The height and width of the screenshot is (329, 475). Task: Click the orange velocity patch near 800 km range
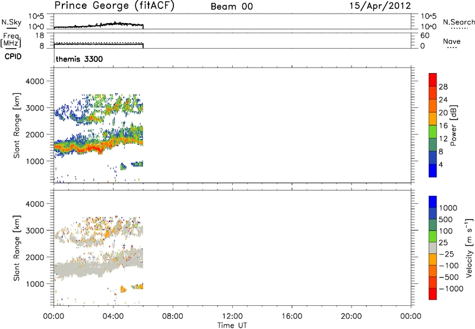[x=123, y=289]
